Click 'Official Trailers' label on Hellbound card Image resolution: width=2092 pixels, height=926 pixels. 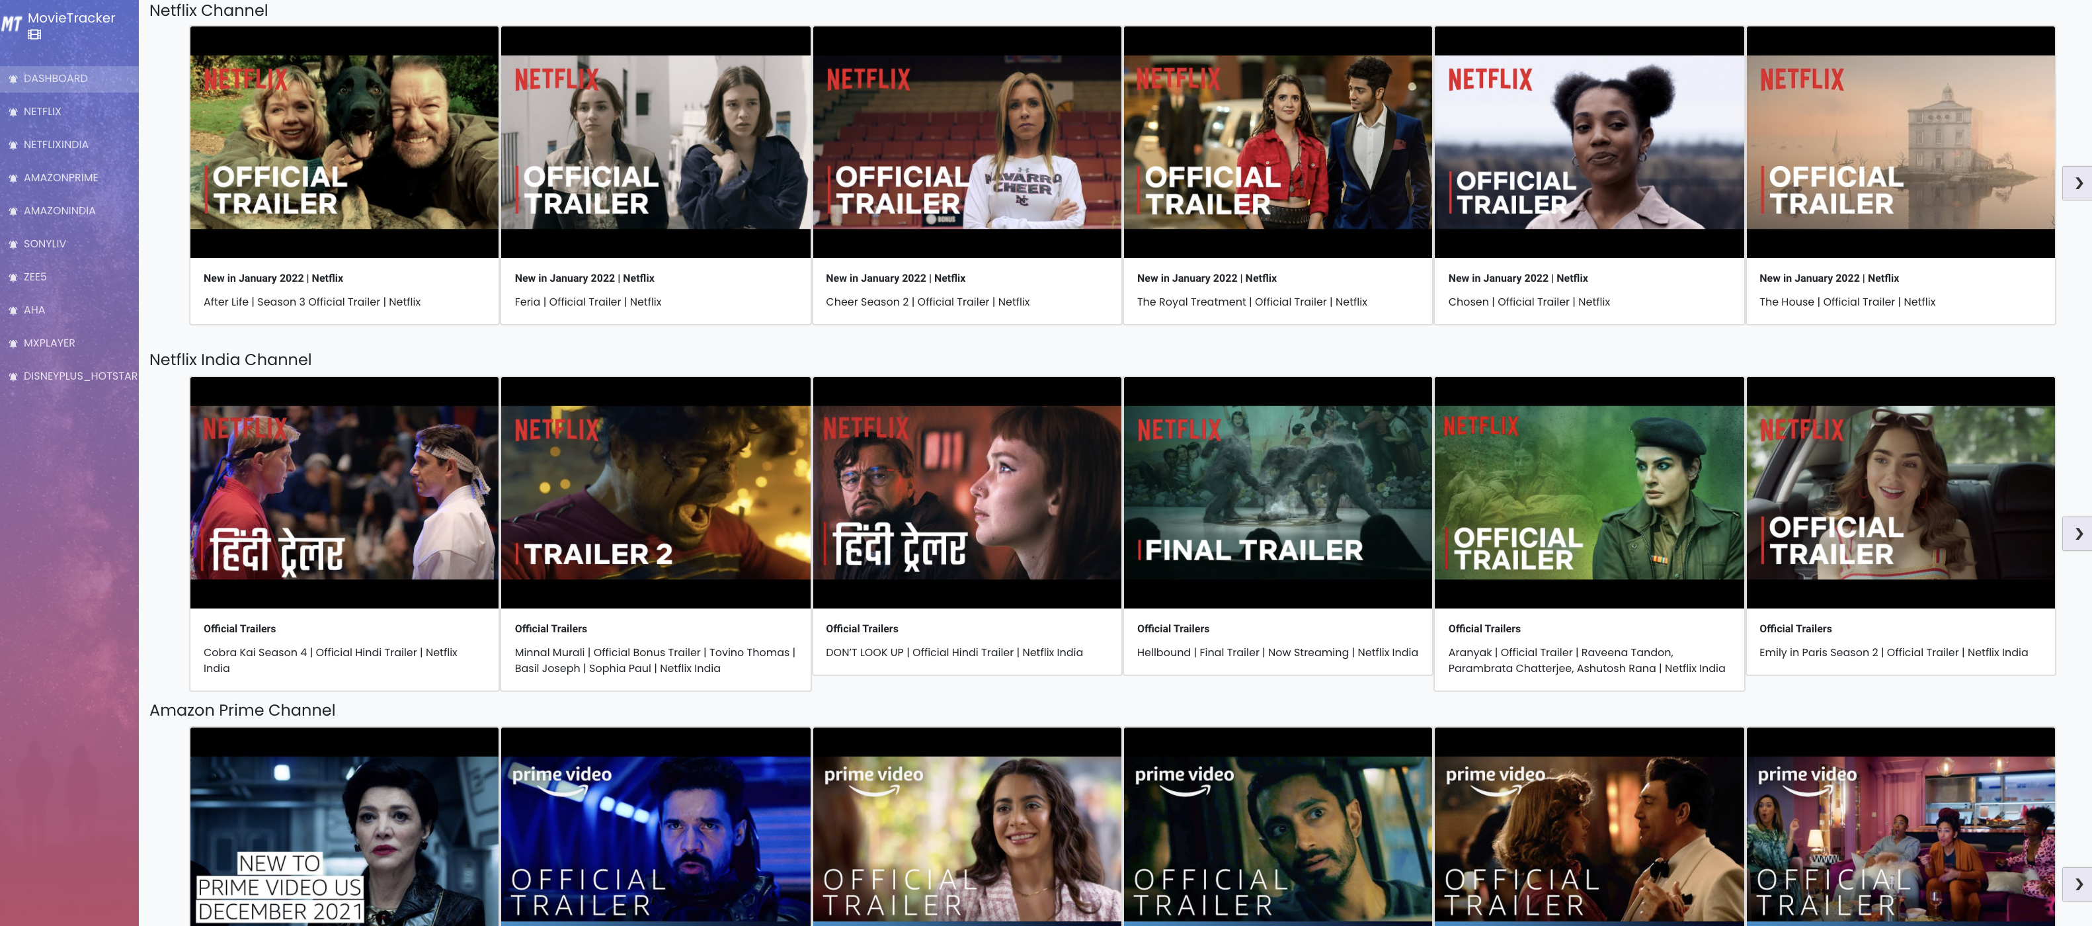(x=1173, y=629)
